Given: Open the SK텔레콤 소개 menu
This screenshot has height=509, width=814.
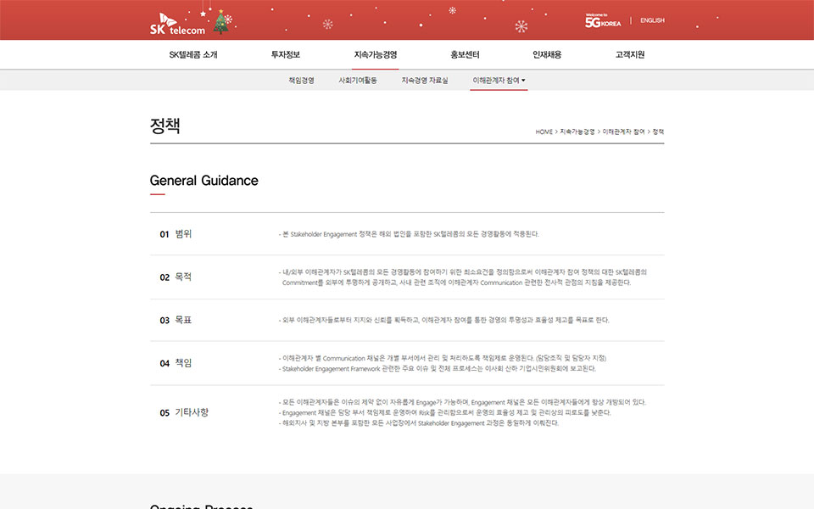Looking at the screenshot, I should [193, 54].
